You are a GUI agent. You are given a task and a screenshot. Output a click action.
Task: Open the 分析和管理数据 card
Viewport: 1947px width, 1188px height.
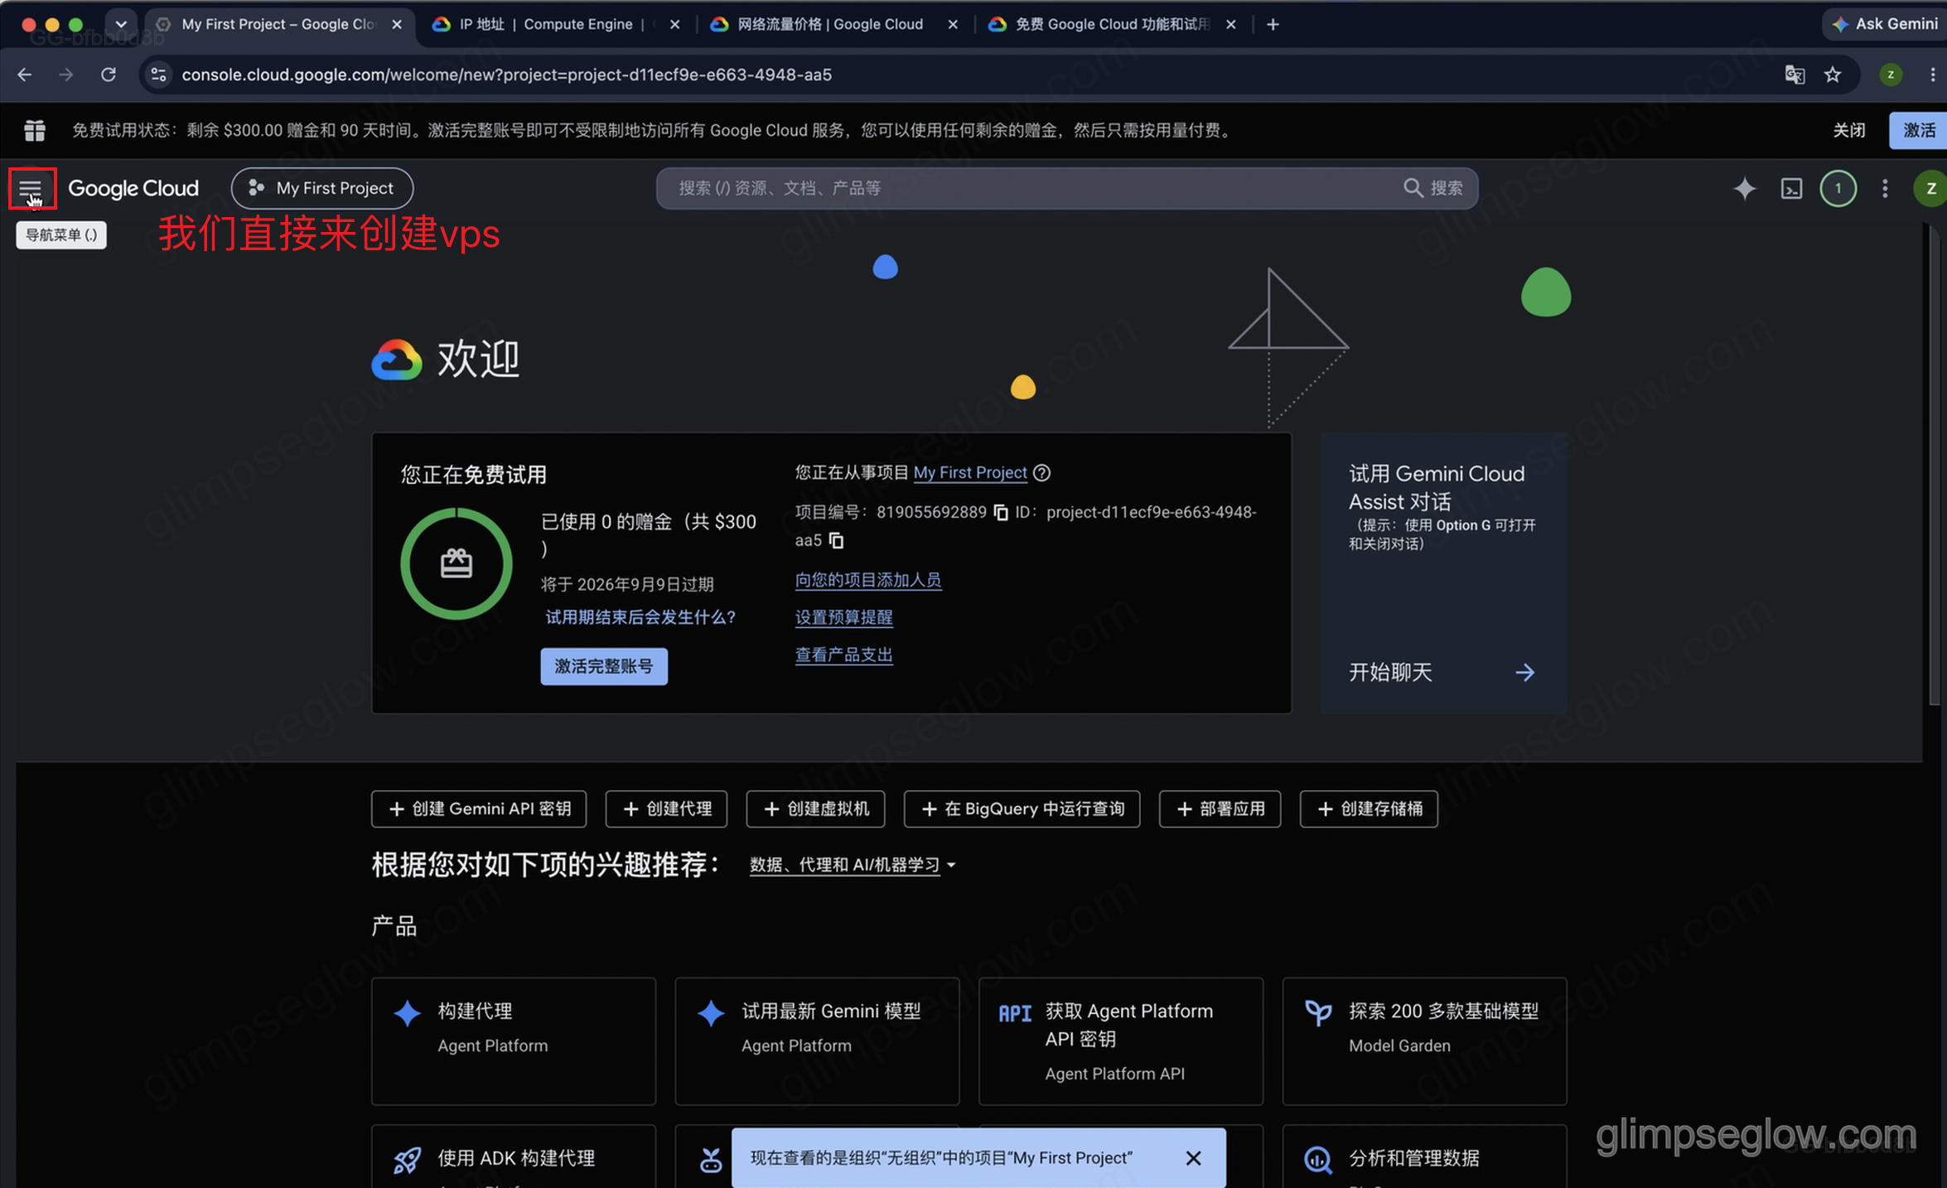click(1425, 1157)
